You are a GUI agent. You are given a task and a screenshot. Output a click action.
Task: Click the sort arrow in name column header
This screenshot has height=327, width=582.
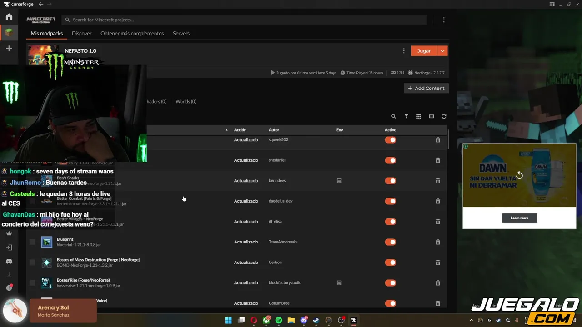[x=226, y=130]
